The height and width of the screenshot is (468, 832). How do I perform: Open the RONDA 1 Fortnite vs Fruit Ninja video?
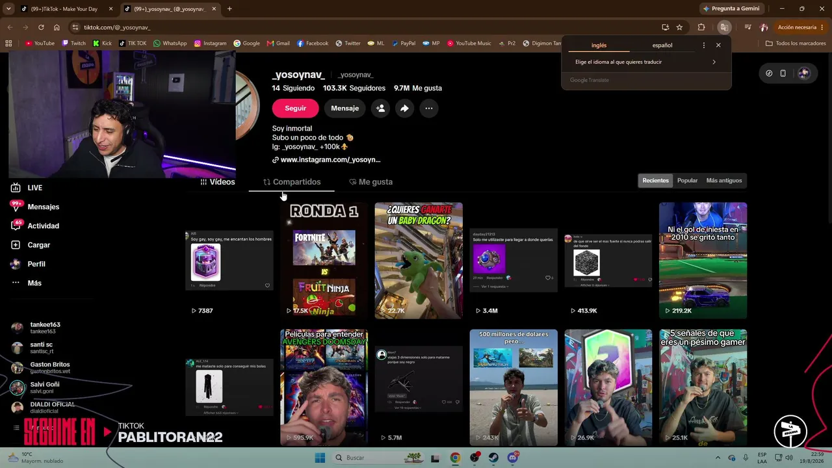(x=324, y=261)
